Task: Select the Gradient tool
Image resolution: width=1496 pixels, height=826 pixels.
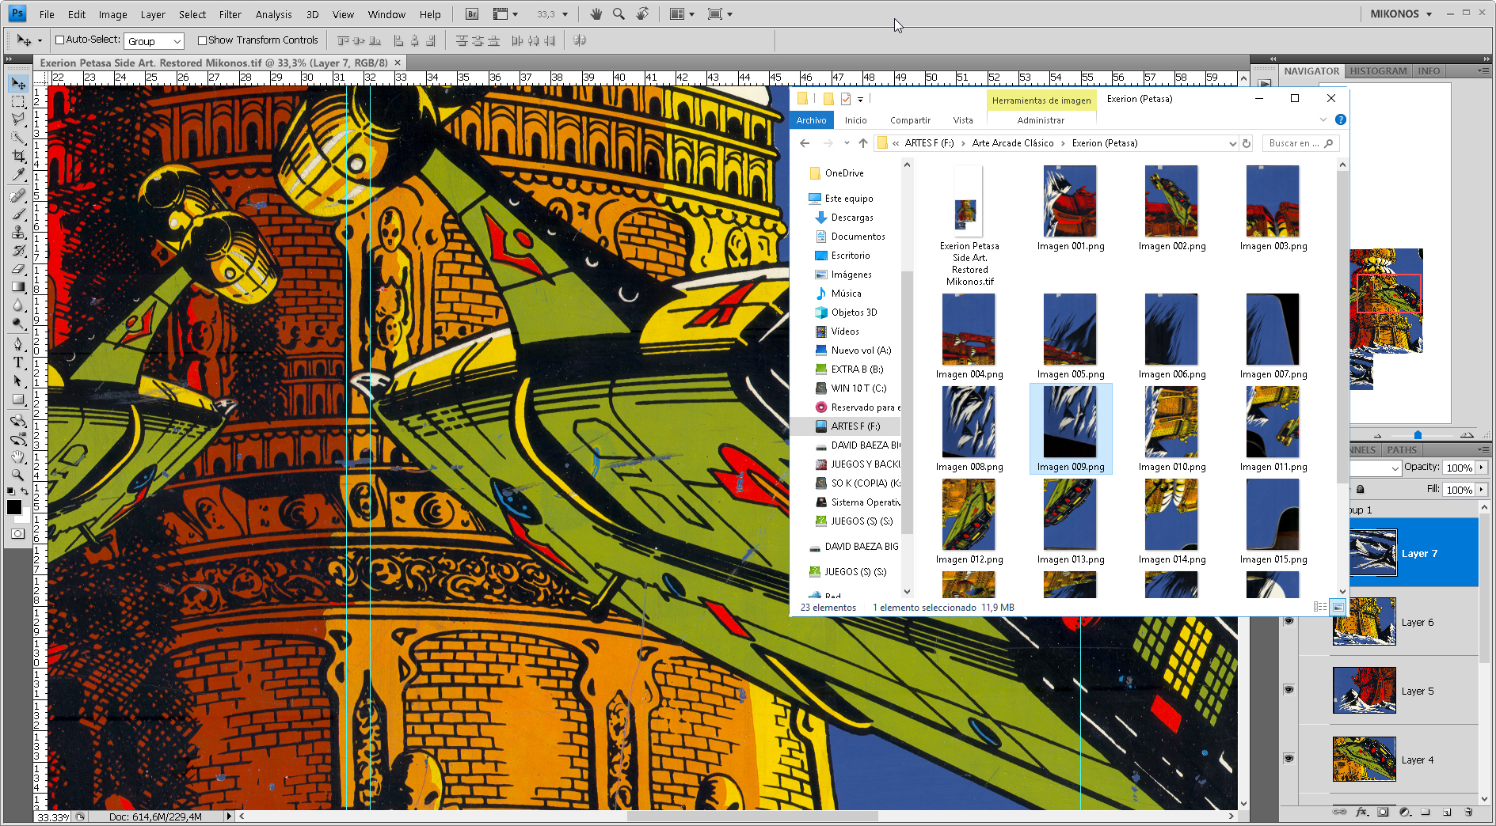Action: coord(16,284)
